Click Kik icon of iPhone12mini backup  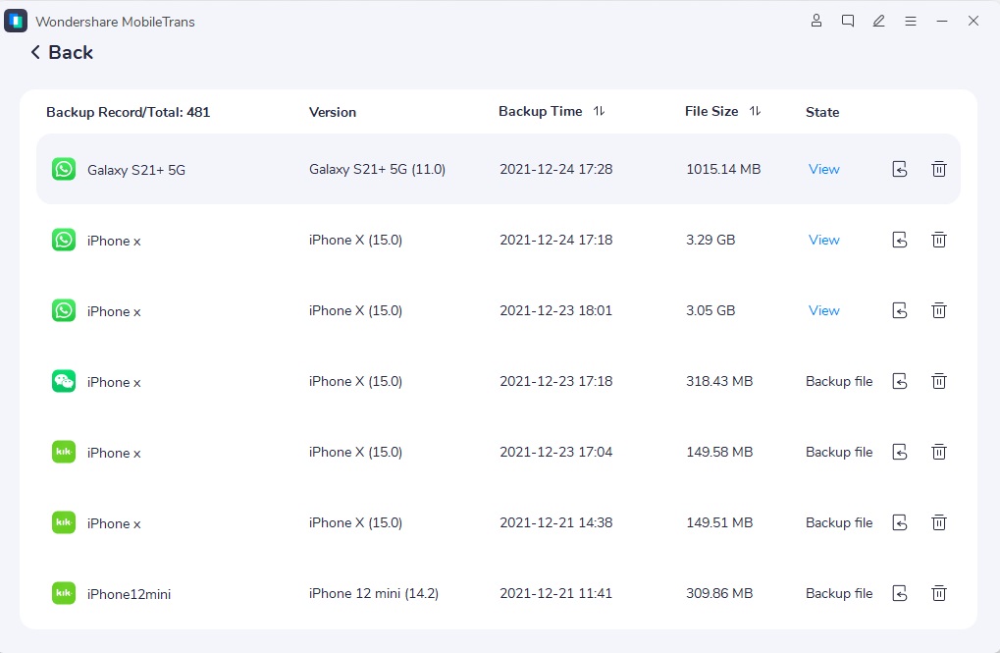tap(64, 594)
